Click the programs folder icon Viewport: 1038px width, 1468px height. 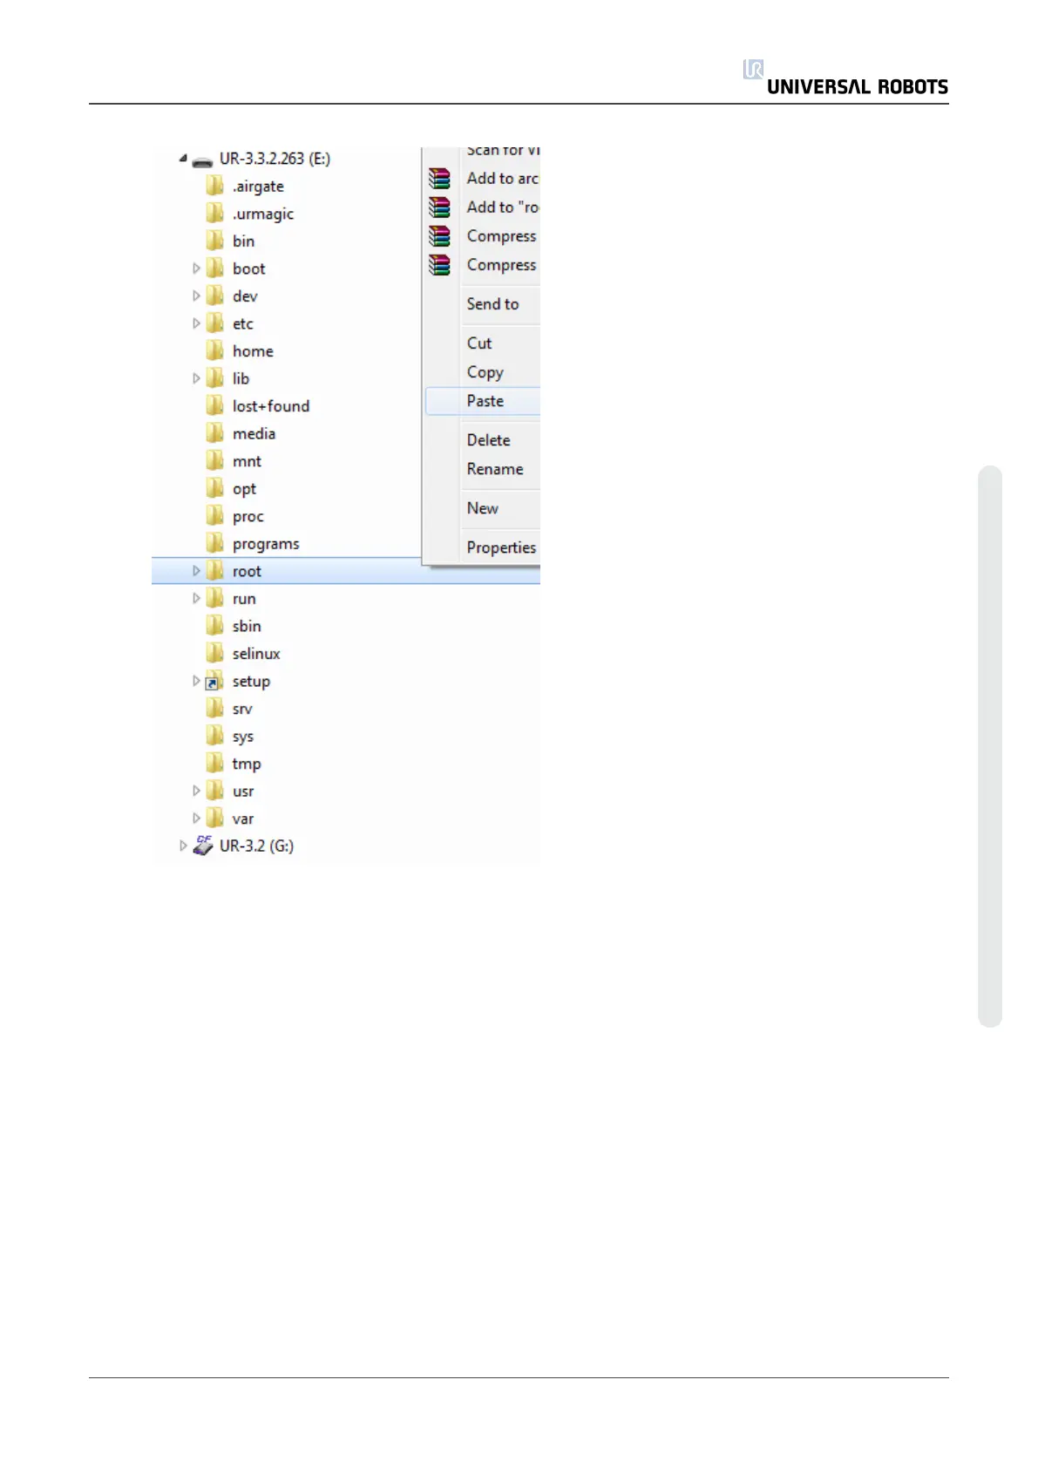214,543
